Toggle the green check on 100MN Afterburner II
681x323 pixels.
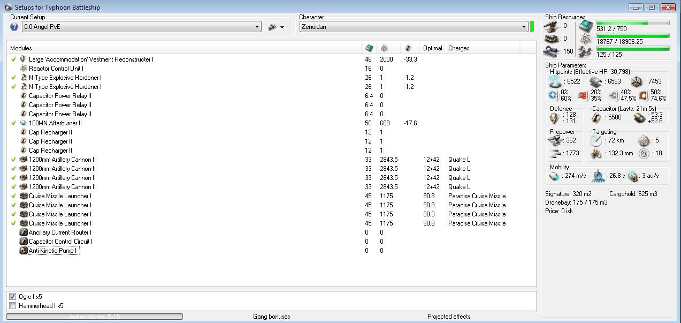pos(13,123)
